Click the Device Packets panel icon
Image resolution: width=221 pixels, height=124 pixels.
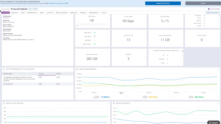114,103
